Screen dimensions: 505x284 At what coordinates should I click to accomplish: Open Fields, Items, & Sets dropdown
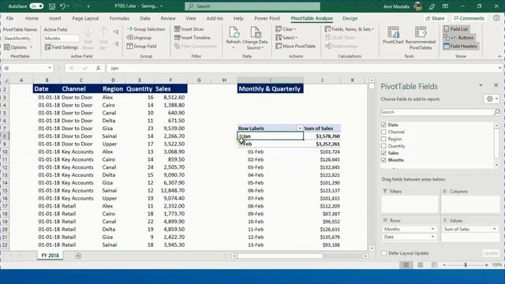point(350,29)
